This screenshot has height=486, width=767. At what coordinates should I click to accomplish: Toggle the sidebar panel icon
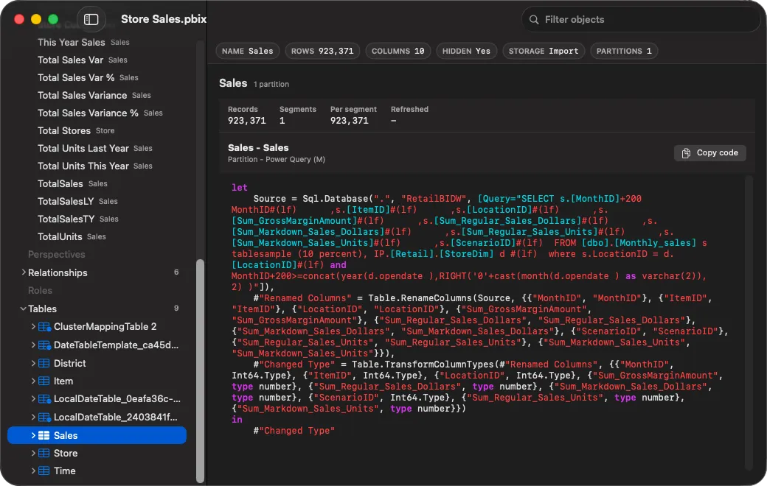click(91, 19)
